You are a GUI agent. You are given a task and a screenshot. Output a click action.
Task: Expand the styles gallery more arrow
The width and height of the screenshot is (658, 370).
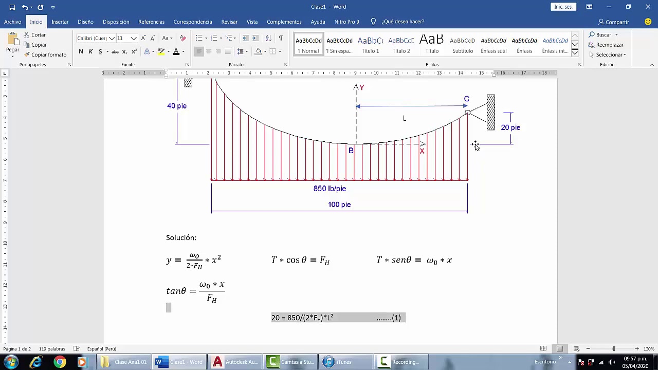(x=575, y=53)
